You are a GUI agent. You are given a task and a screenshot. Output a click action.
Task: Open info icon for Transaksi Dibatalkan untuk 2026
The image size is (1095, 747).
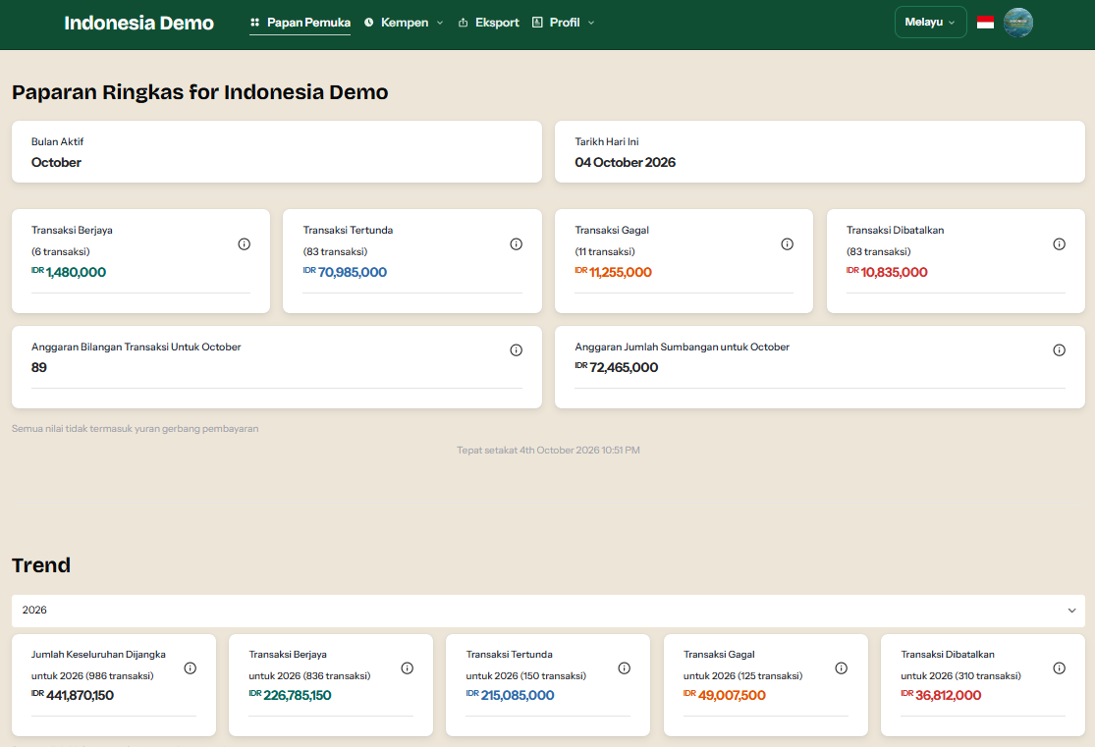click(x=1060, y=668)
